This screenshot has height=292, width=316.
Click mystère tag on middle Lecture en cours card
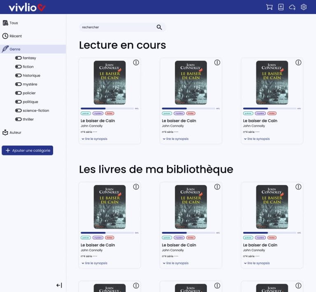[x=179, y=114]
